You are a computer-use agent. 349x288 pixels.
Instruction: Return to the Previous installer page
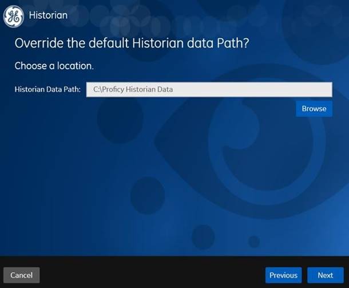tap(284, 275)
